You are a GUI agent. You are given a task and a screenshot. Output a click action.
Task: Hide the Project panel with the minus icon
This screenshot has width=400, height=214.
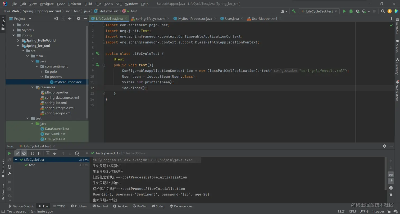point(85,18)
